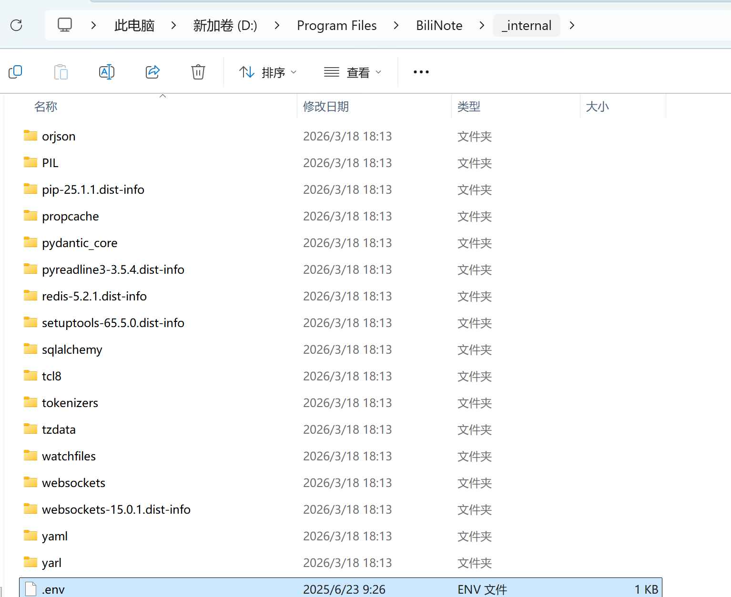731x597 pixels.
Task: Select redis-5.2.1.dist-info folder name
Action: click(x=94, y=296)
